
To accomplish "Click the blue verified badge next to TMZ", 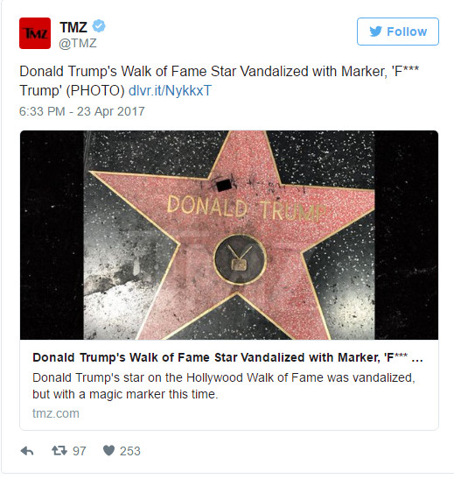I will pyautogui.click(x=99, y=26).
